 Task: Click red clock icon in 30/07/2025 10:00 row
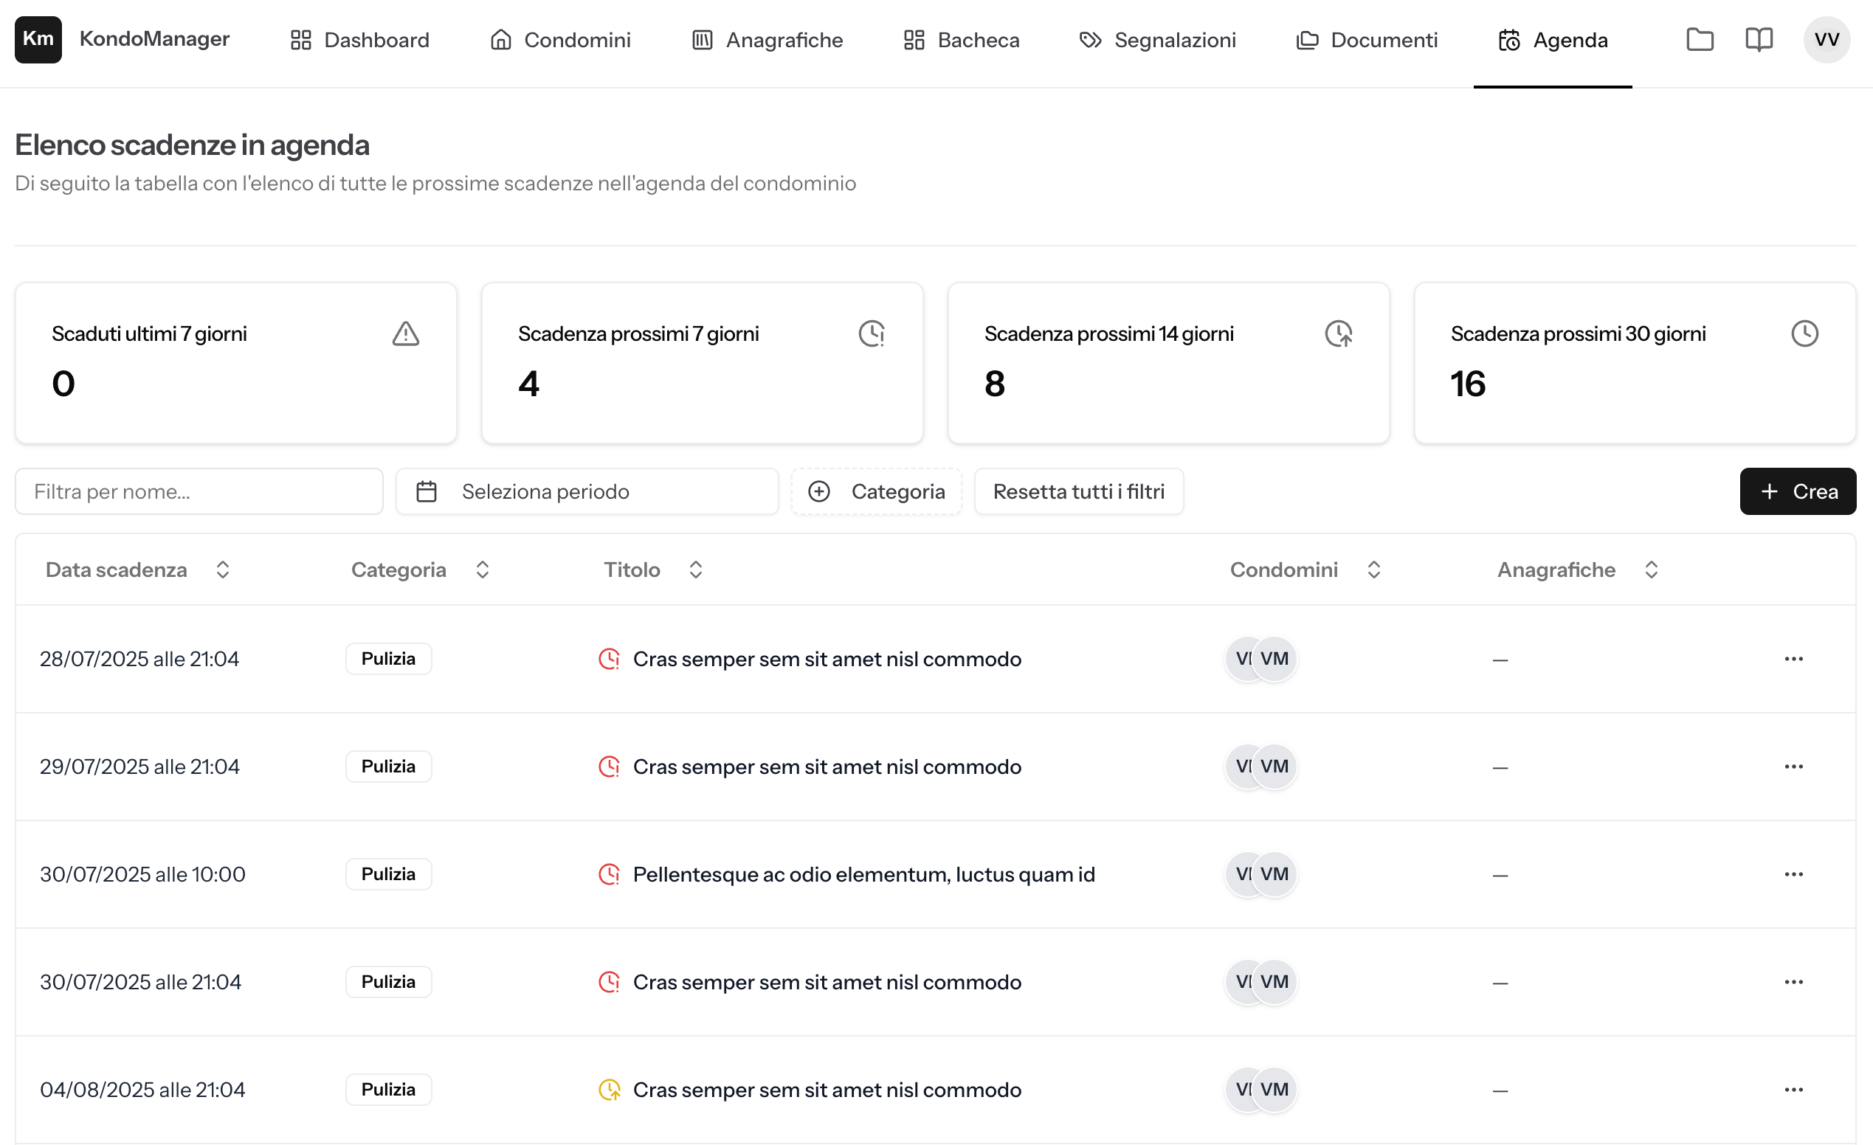tap(609, 874)
